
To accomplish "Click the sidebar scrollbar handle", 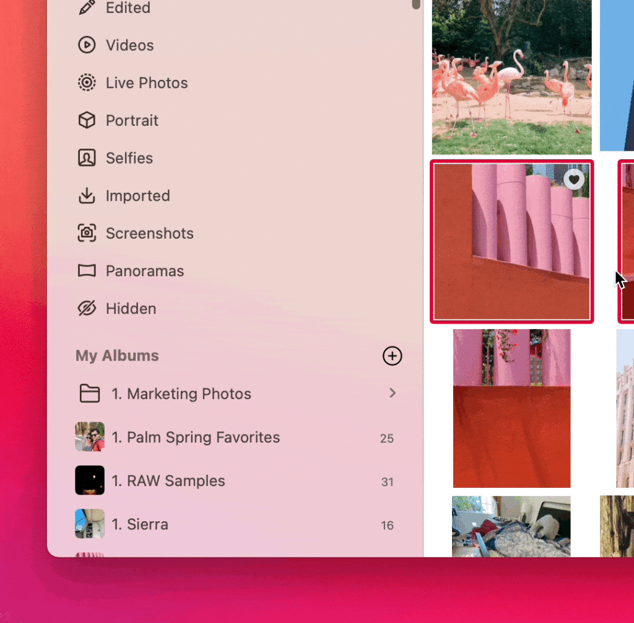I will pos(416,4).
